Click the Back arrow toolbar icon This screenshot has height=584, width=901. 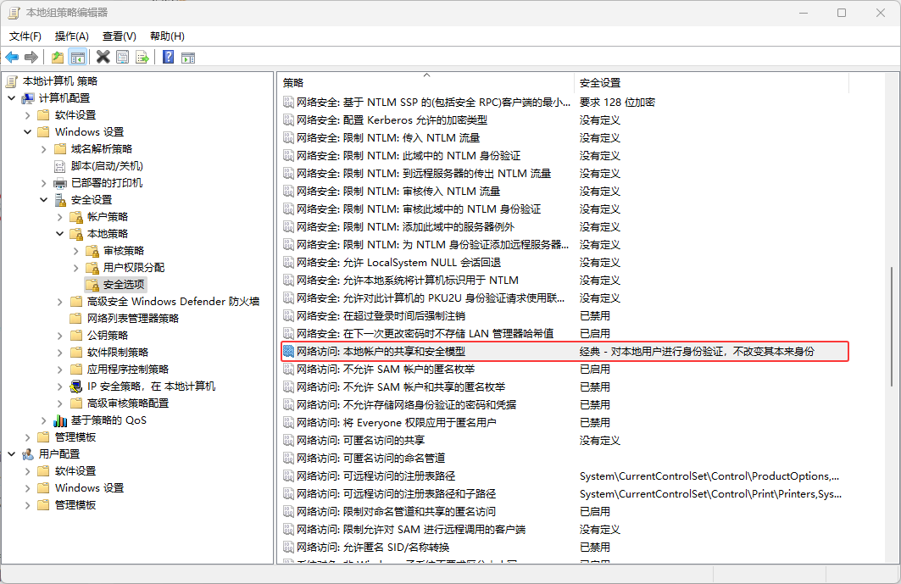click(x=12, y=57)
